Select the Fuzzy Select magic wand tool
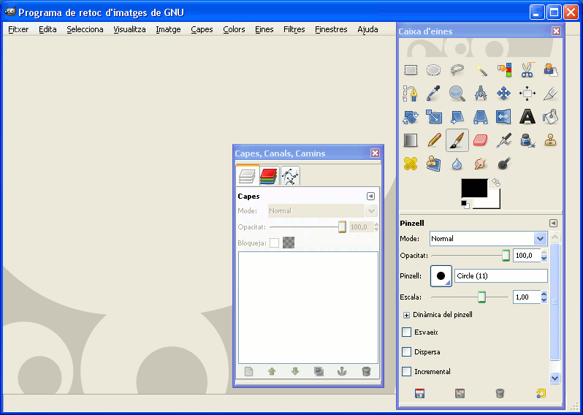This screenshot has height=415, width=583. pos(481,70)
